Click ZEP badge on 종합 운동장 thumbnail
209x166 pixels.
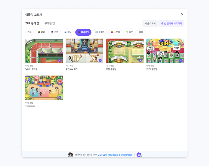[140, 60]
